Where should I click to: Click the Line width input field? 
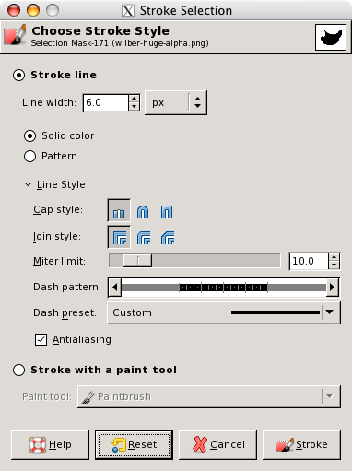[x=106, y=102]
